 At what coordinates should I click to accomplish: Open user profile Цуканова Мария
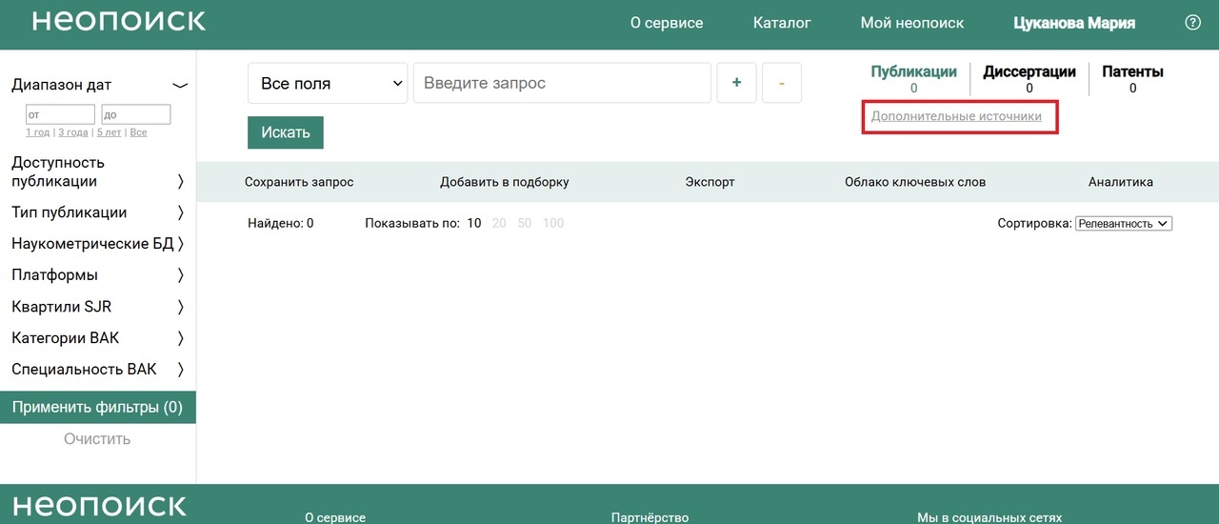point(1074,23)
